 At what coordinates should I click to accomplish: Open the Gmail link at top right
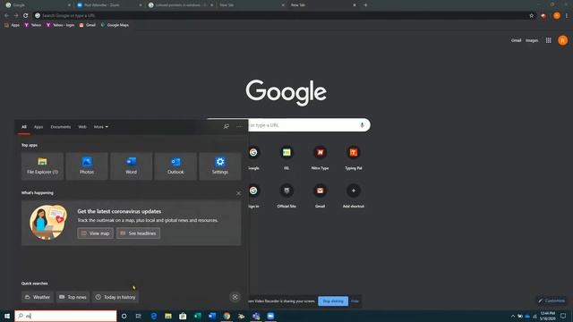(516, 40)
